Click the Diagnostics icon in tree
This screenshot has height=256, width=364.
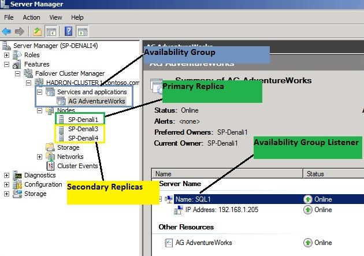pyautogui.click(x=17, y=175)
